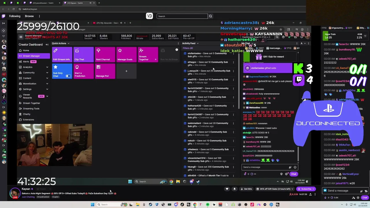Open the Following page
Viewport: 370px width, 208px height.
[15, 16]
